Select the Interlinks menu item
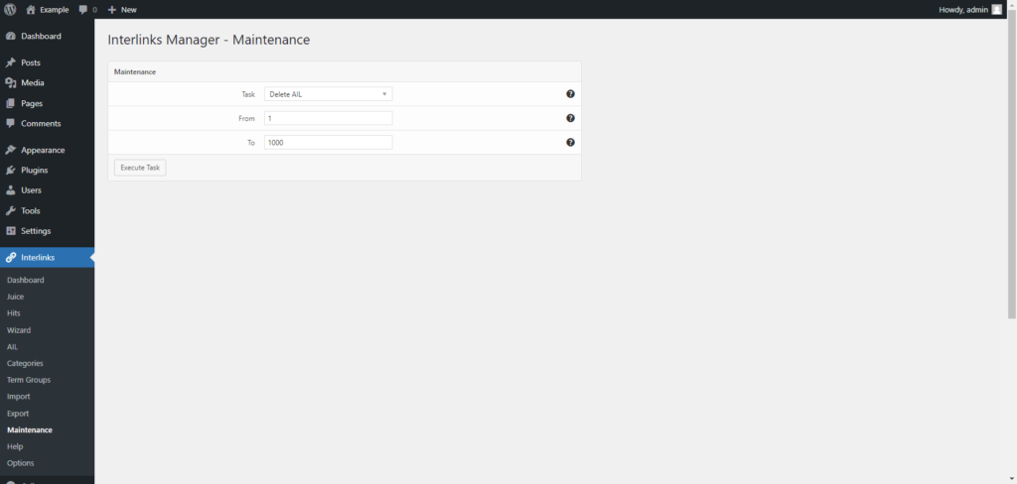The width and height of the screenshot is (1017, 484). 47,257
